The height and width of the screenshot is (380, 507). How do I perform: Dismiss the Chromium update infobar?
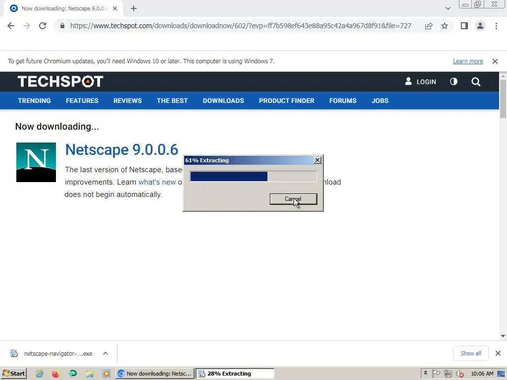(495, 61)
